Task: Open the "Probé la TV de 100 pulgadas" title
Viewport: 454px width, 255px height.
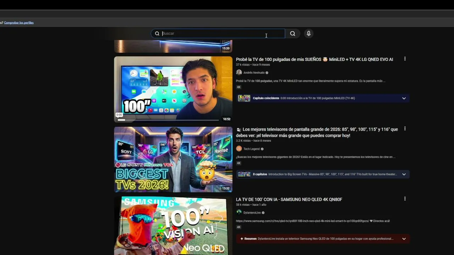Action: pos(314,59)
